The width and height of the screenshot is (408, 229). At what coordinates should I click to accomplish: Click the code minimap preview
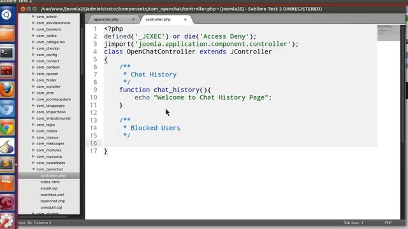388,32
